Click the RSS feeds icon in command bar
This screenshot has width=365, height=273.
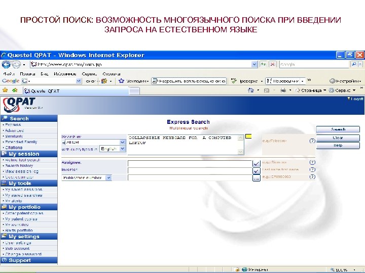pyautogui.click(x=267, y=90)
